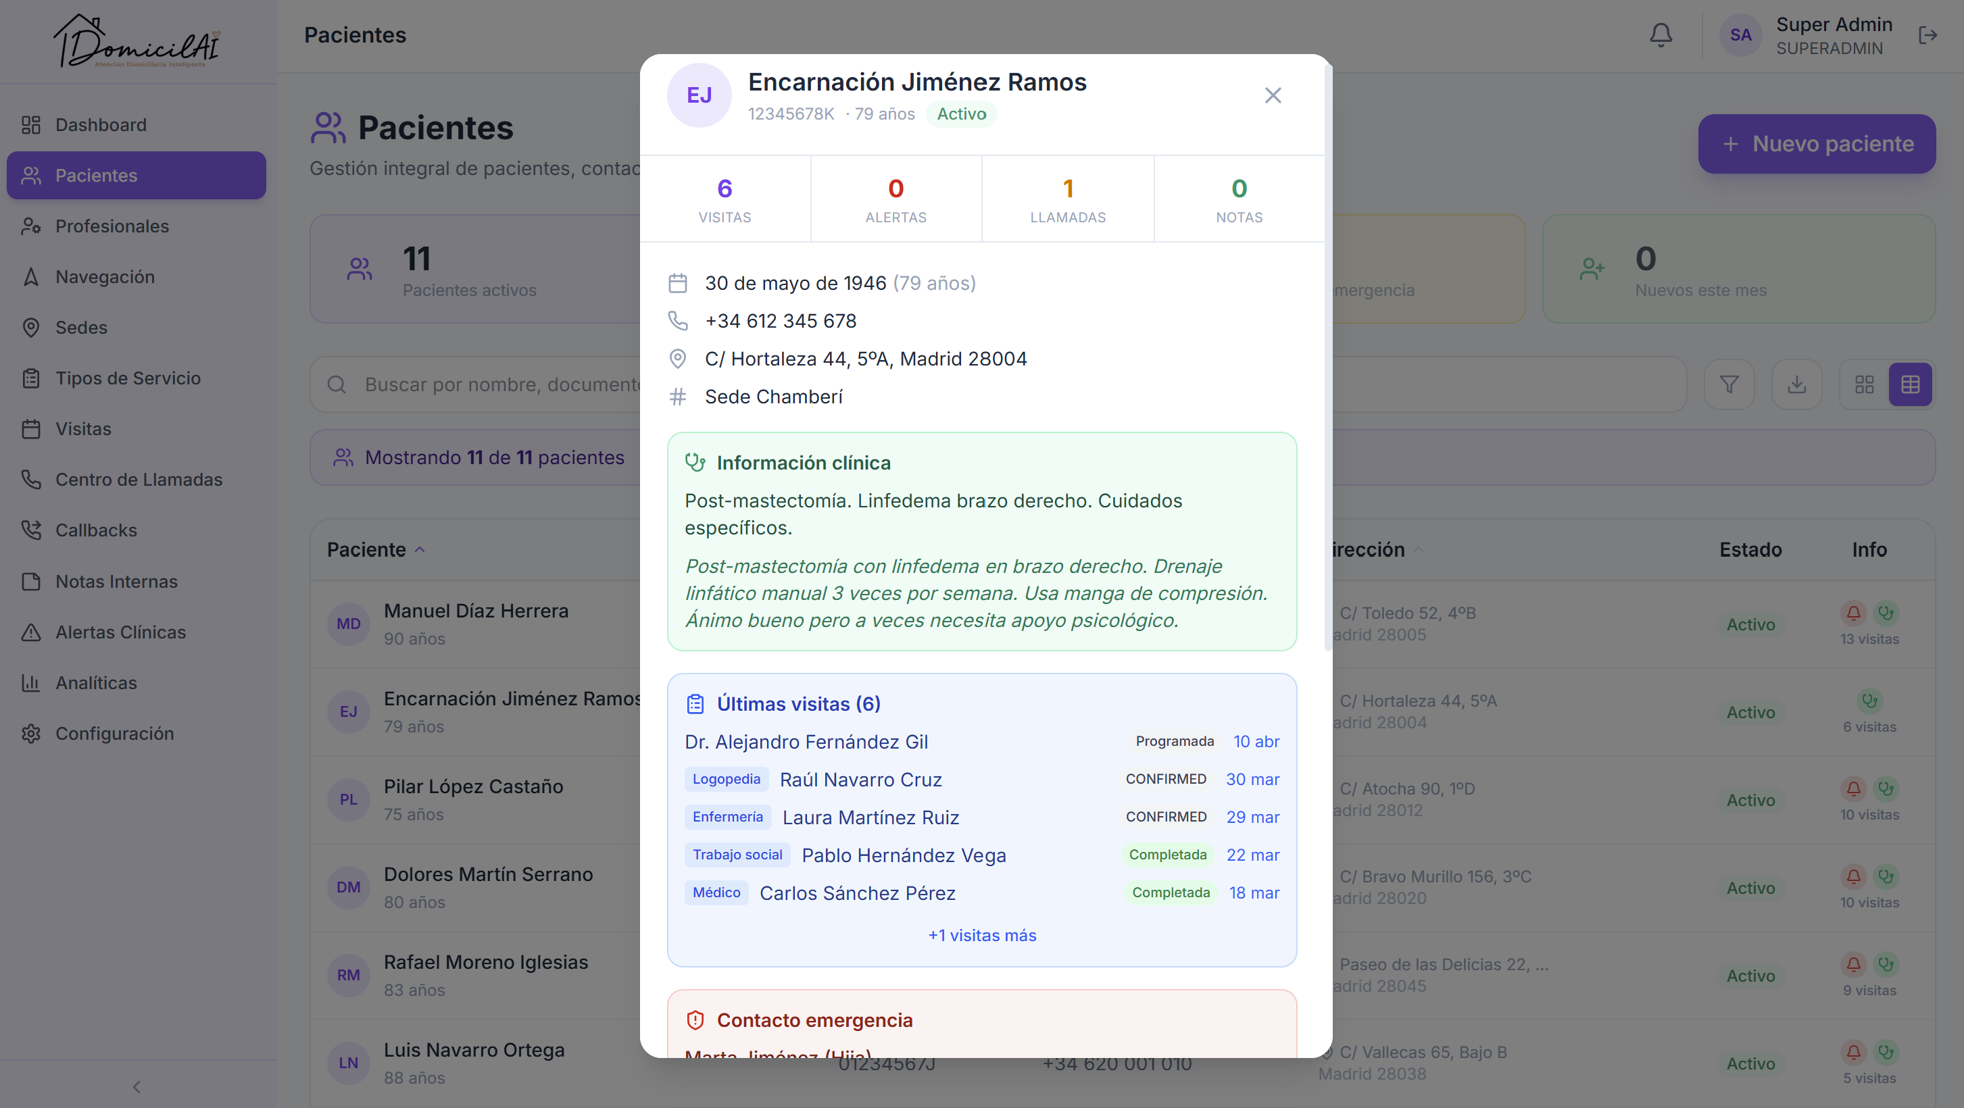
Task: Click the Activo status badge in the dialog
Action: tap(962, 114)
